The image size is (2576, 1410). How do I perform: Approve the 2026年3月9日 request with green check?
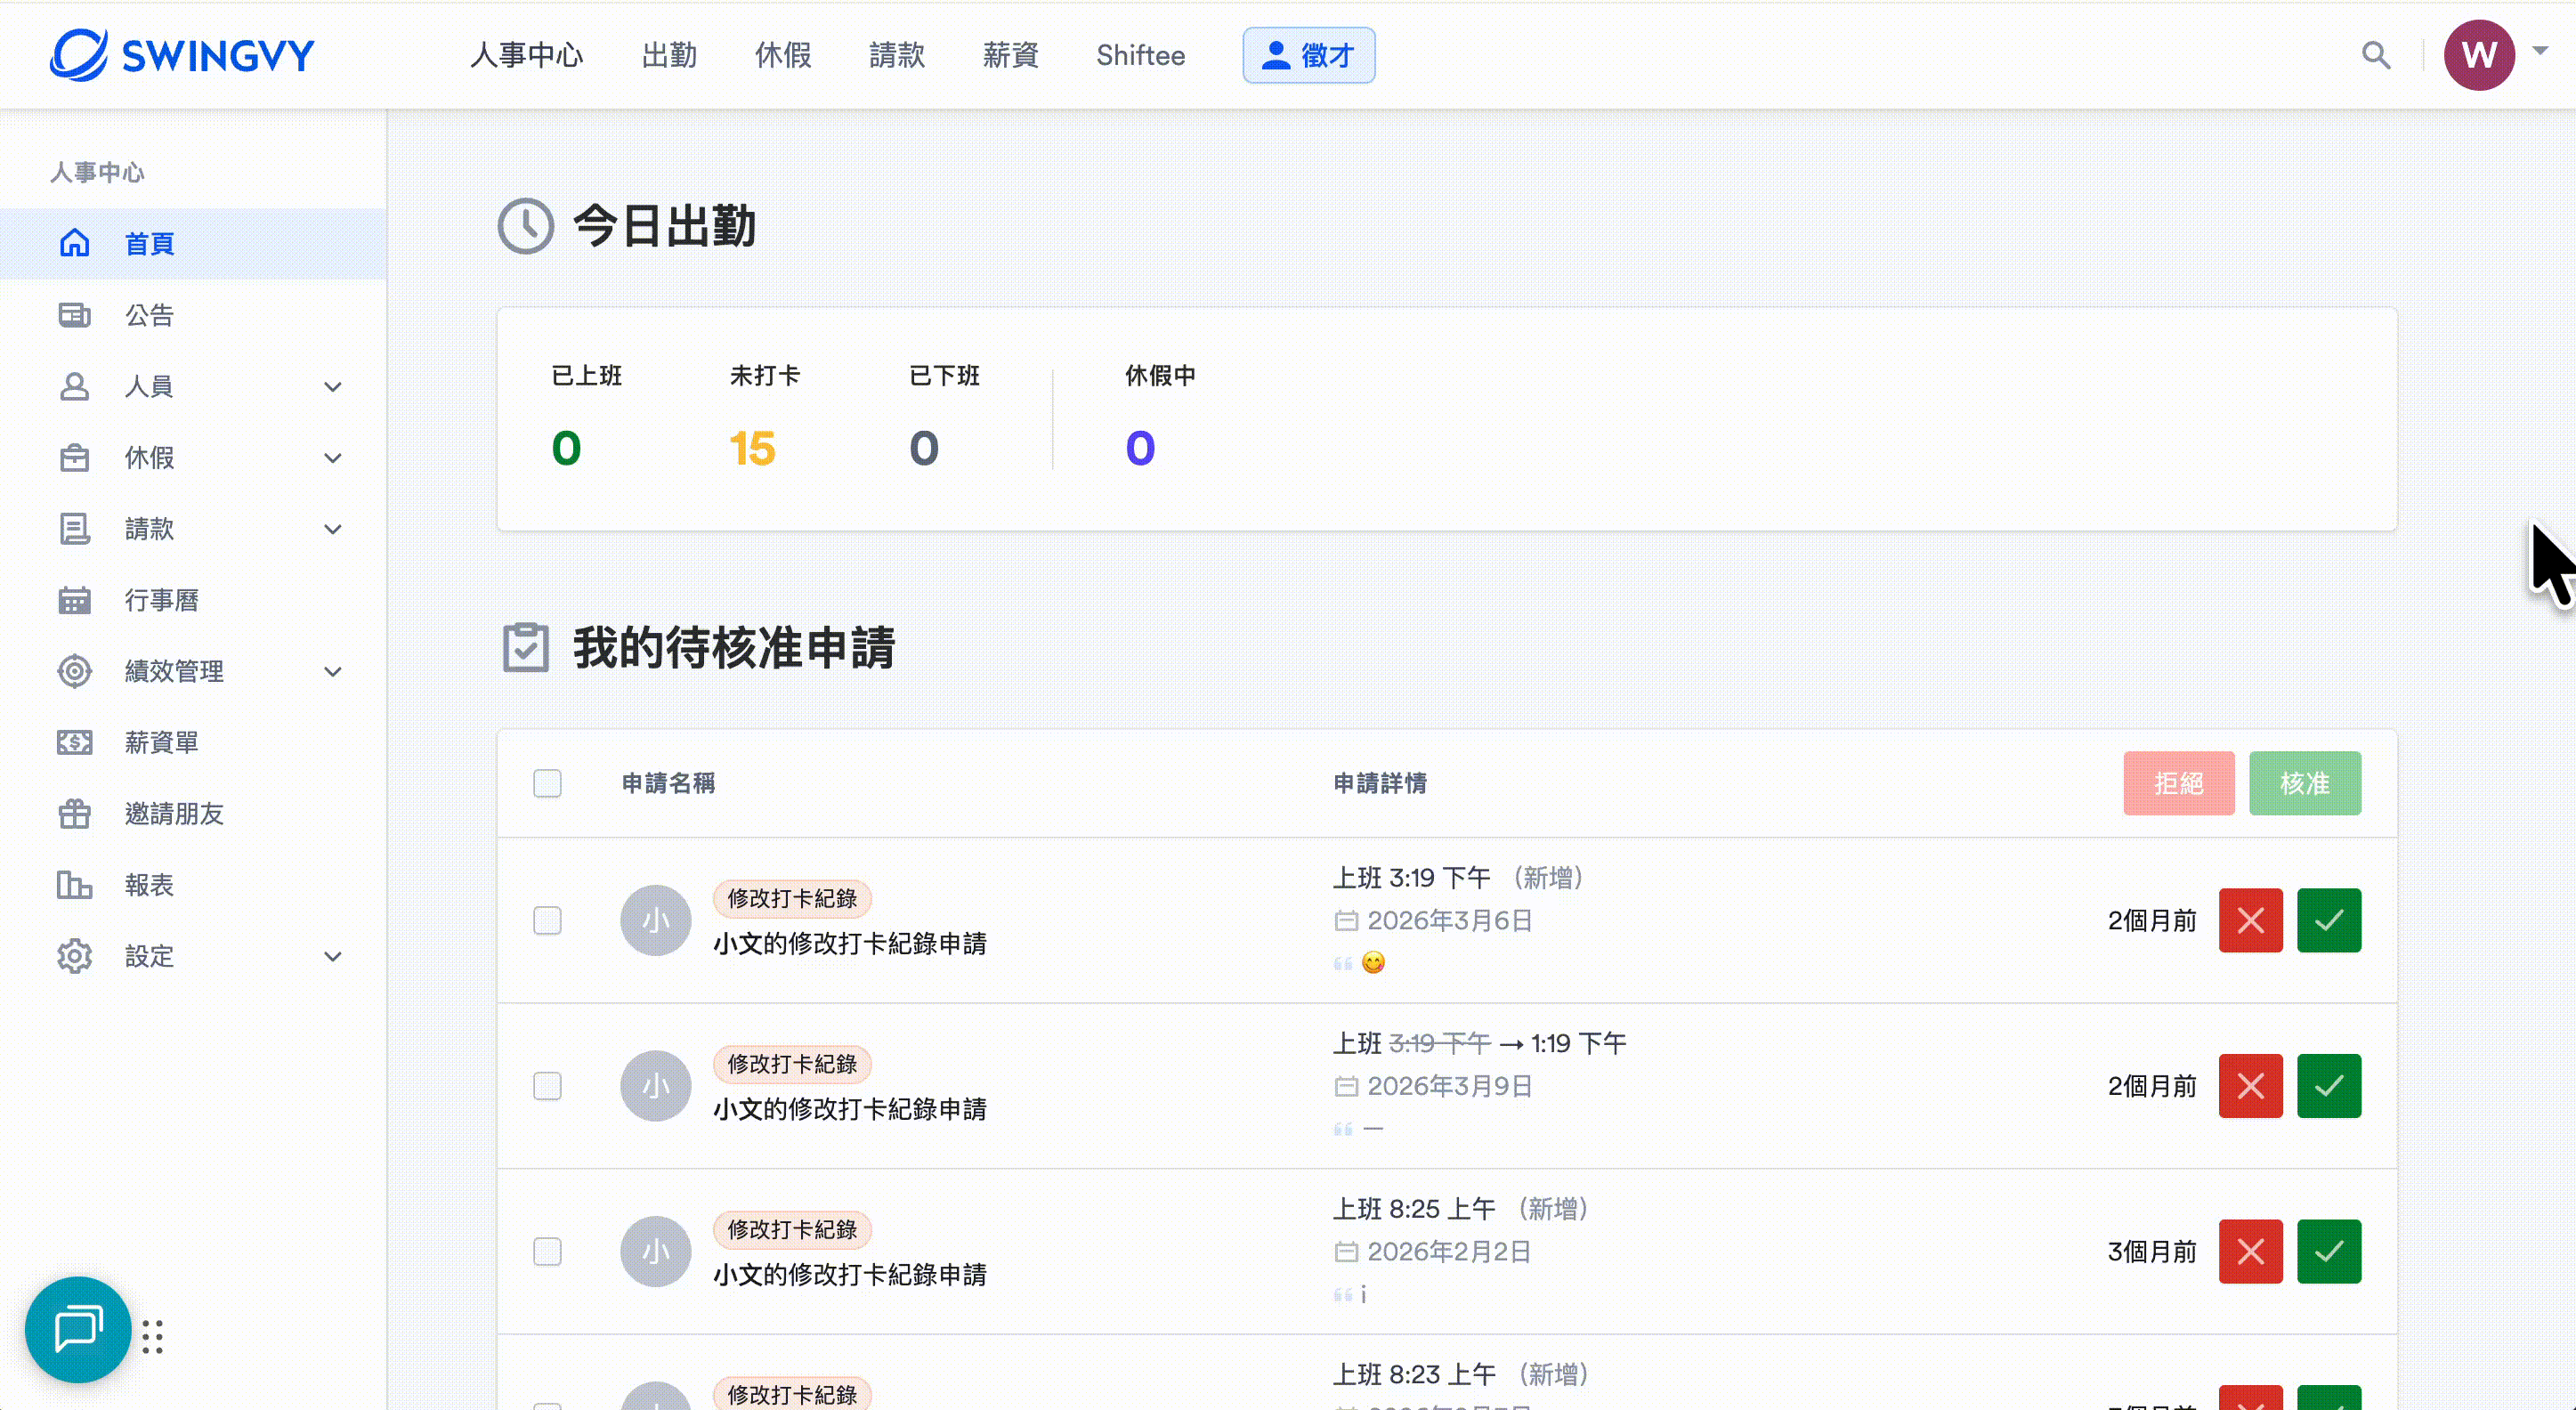pos(2329,1086)
